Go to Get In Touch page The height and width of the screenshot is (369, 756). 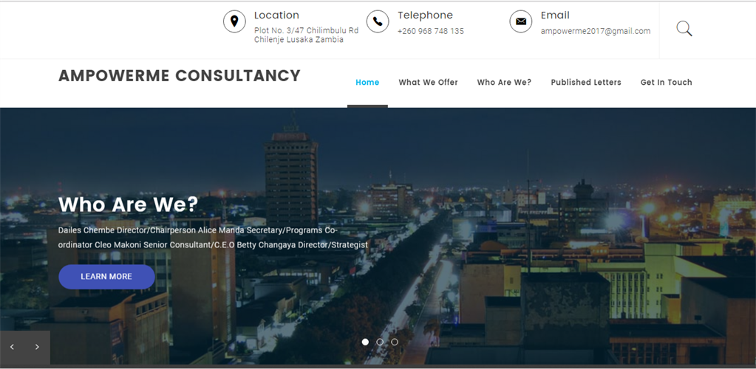tap(667, 83)
